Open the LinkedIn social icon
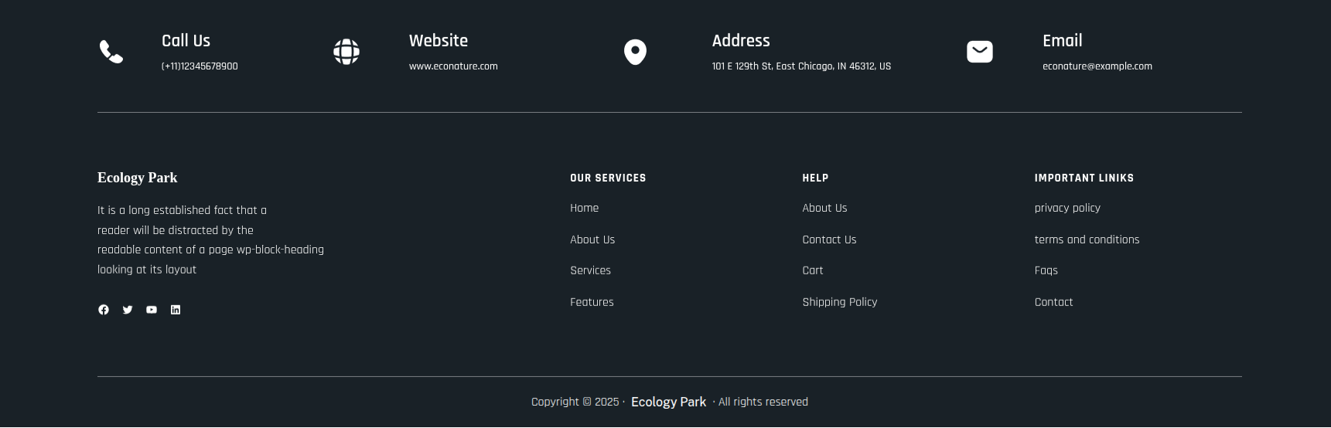Image resolution: width=1331 pixels, height=428 pixels. (x=176, y=310)
